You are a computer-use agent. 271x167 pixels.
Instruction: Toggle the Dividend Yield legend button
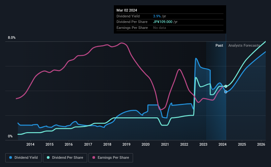click(x=23, y=158)
